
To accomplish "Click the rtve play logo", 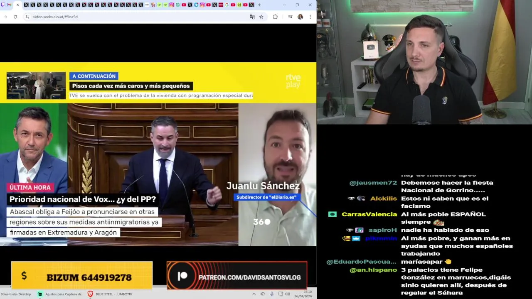I will coord(293,81).
